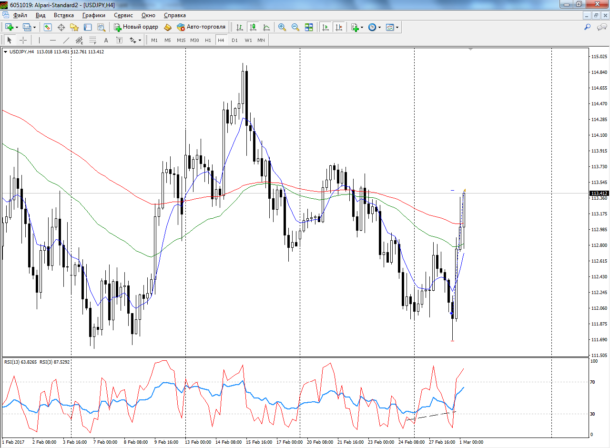The image size is (610, 448).
Task: Switch chart to candlesticks mode
Action: [x=253, y=27]
